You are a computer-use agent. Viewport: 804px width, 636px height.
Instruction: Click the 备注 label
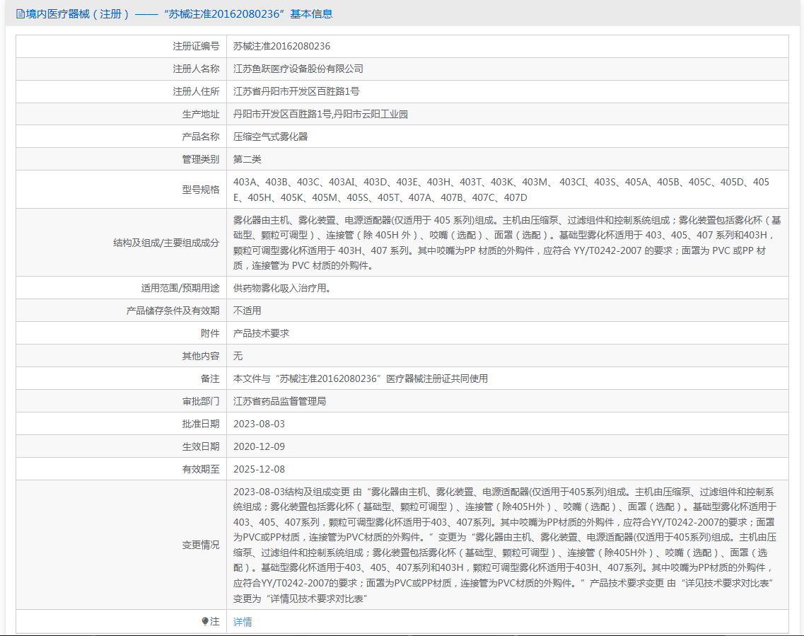click(x=210, y=378)
